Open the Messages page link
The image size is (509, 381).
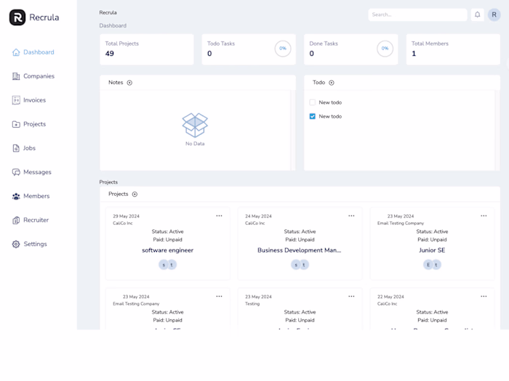tap(37, 172)
